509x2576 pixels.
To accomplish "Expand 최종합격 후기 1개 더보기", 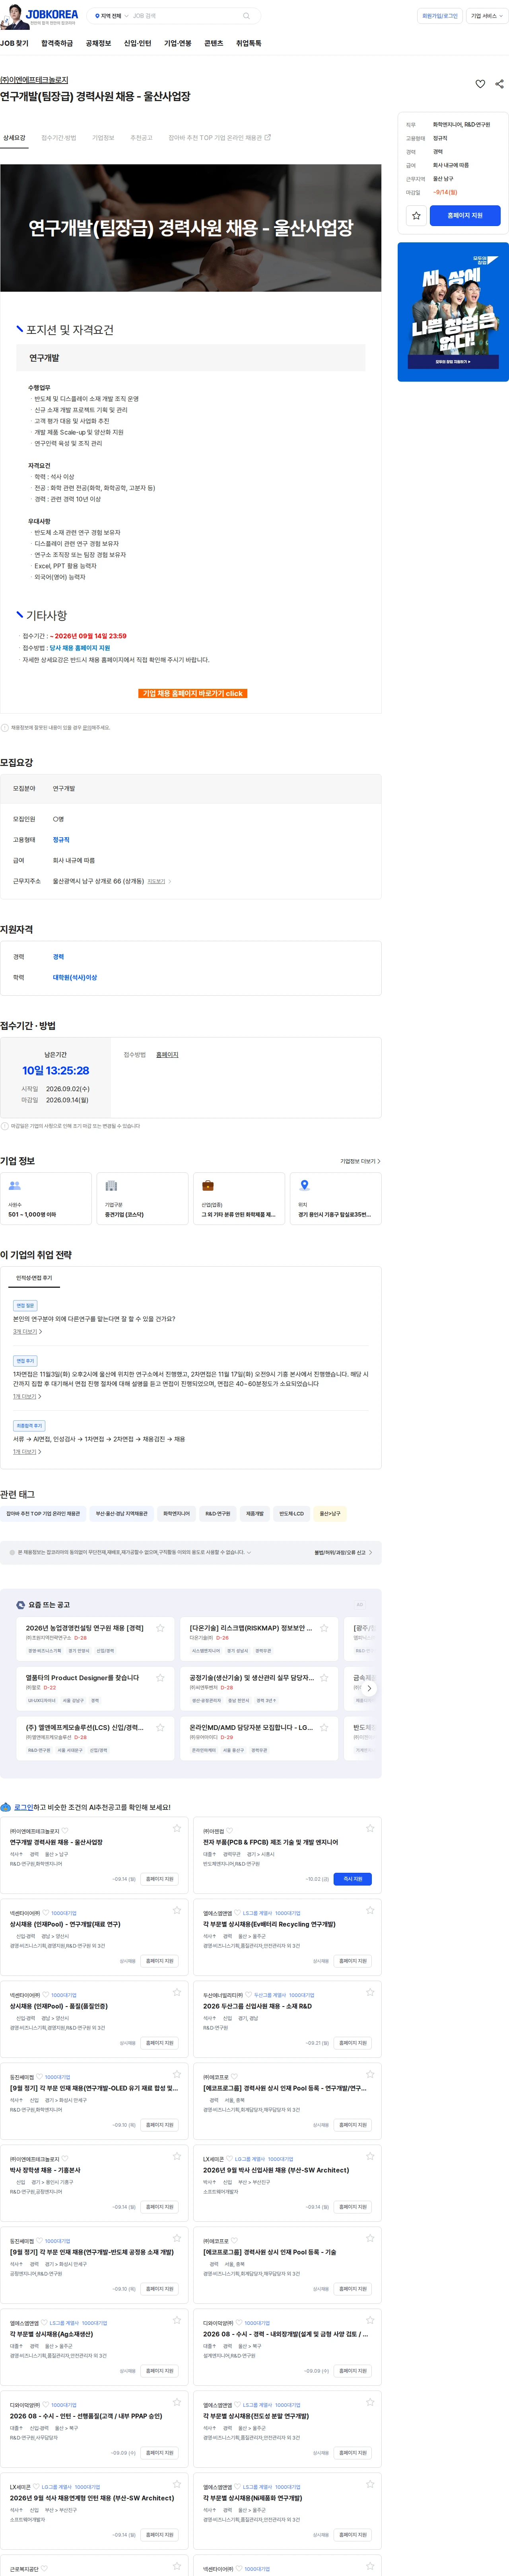I will 27,1452.
